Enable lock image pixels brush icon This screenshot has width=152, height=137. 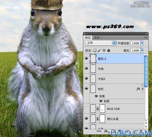[x=99, y=50]
